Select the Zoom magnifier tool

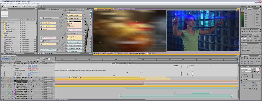8,6
